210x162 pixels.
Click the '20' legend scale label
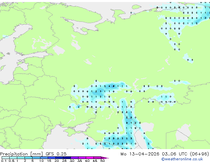57,161
